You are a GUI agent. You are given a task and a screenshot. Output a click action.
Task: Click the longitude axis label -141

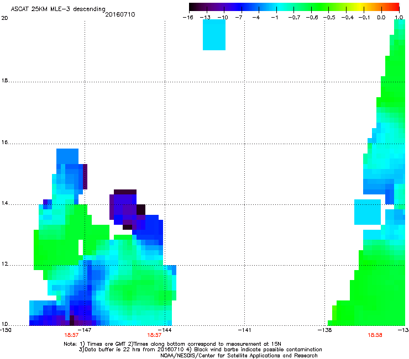[244, 330]
